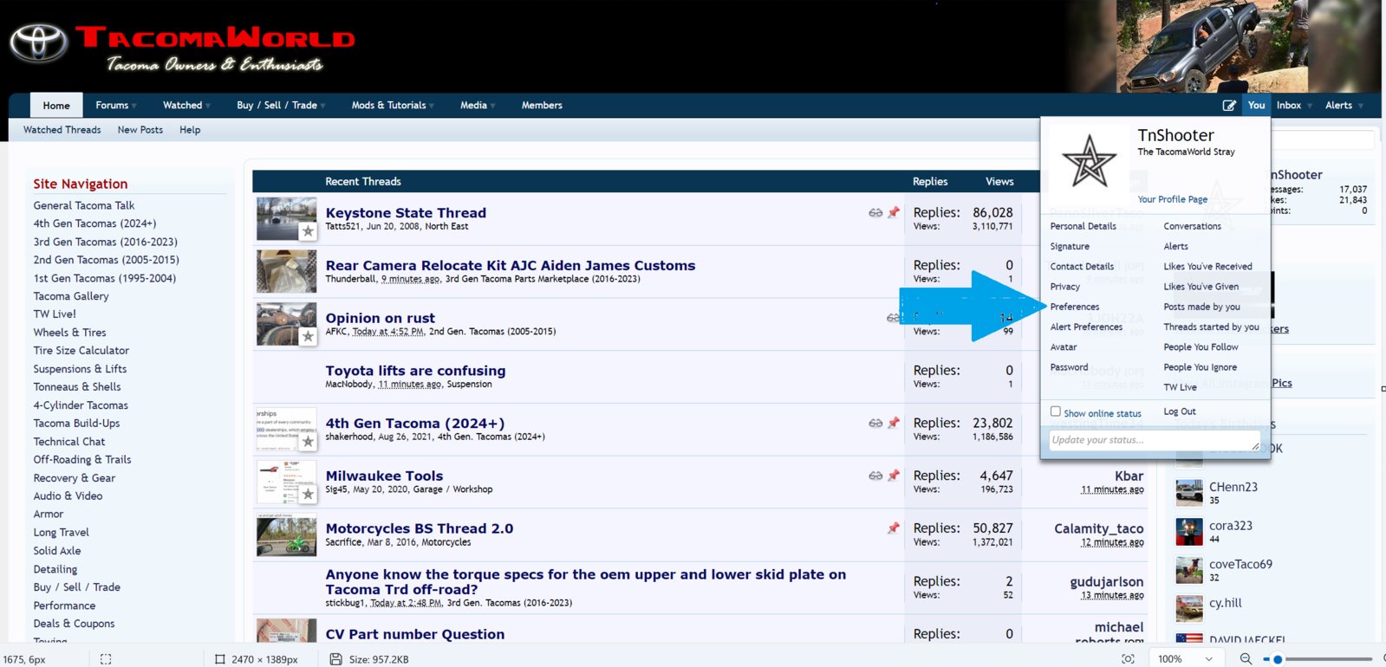Open TW Live in user menu

coord(1180,387)
